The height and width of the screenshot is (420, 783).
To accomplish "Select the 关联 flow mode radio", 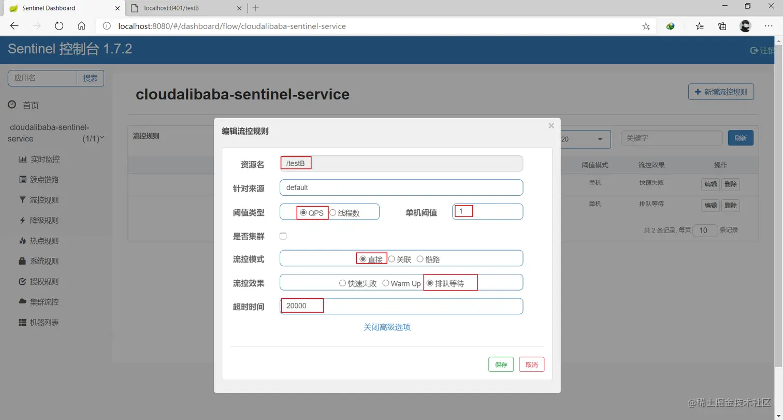I will click(x=392, y=259).
